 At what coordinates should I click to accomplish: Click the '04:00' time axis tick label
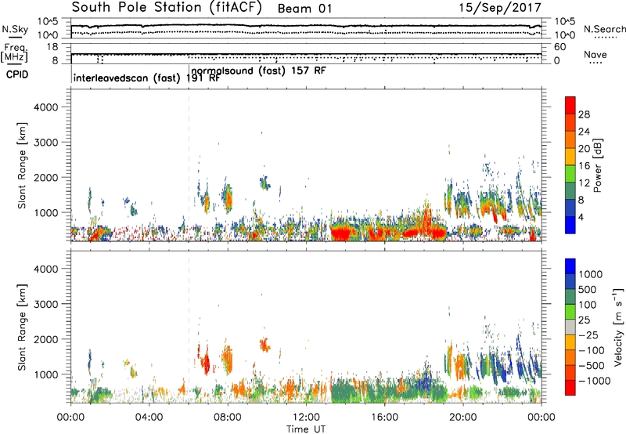click(149, 418)
